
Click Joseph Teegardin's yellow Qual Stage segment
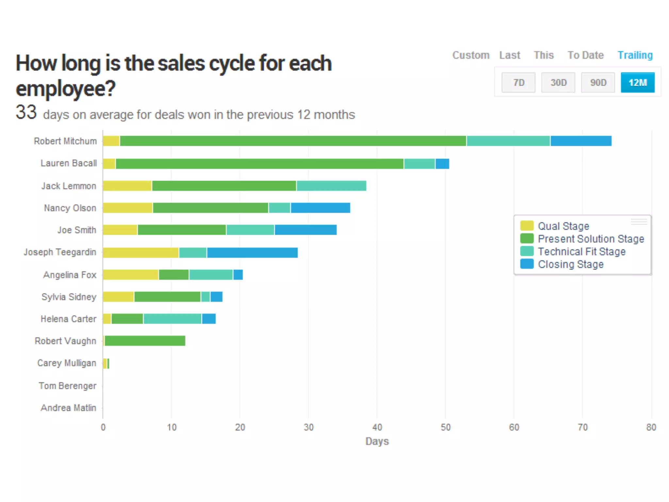click(x=141, y=253)
